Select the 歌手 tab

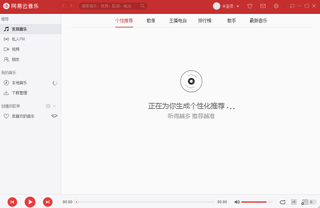(x=231, y=21)
